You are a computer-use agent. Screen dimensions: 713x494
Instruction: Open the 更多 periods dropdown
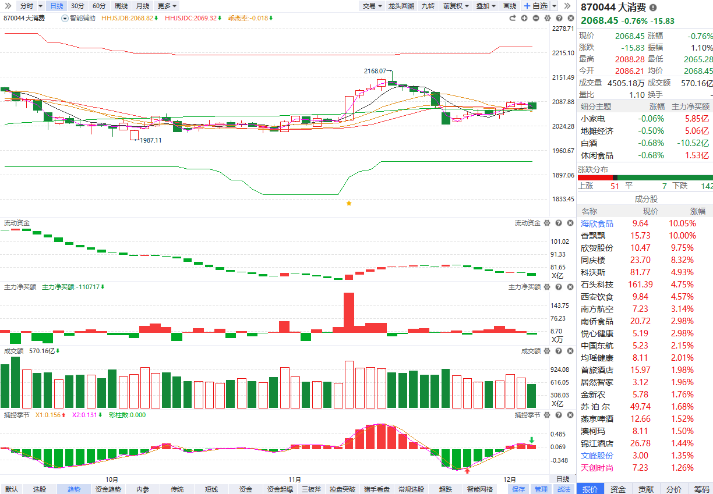point(167,6)
